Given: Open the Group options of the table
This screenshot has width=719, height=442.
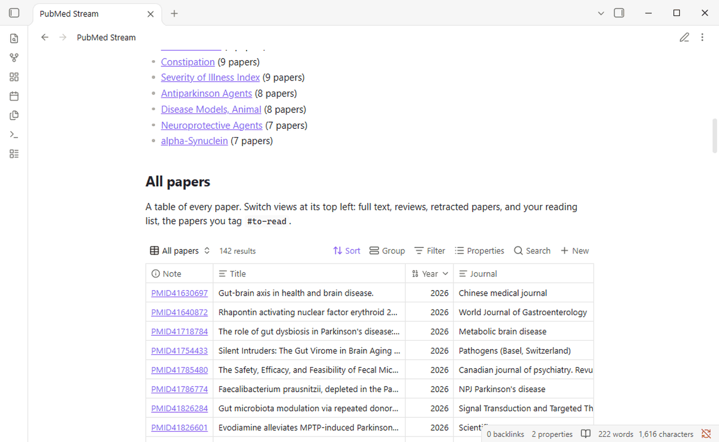Looking at the screenshot, I should click(387, 251).
